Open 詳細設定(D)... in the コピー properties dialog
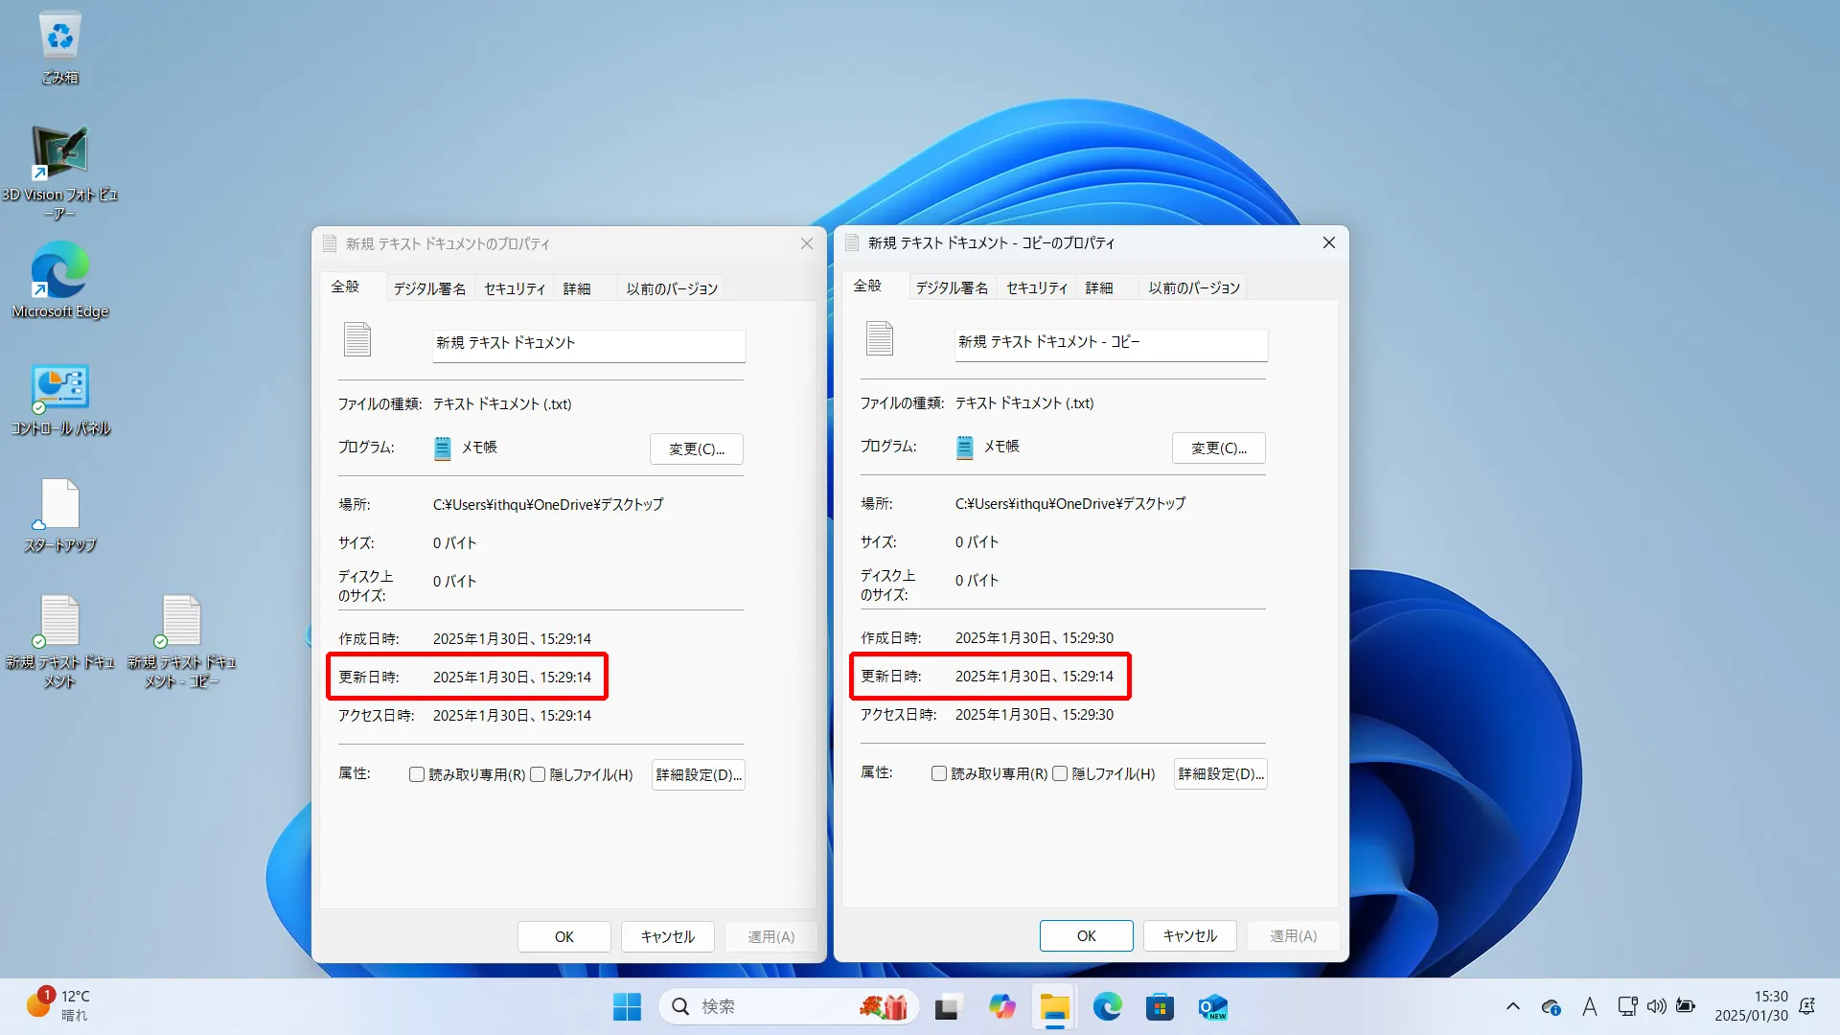Image resolution: width=1840 pixels, height=1035 pixels. [x=1221, y=773]
